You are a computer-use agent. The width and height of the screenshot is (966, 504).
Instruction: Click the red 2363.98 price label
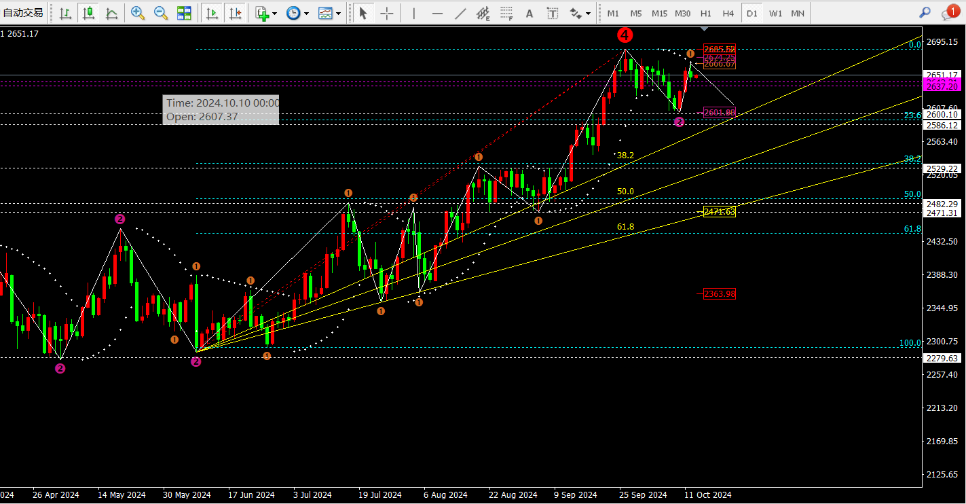tap(720, 294)
